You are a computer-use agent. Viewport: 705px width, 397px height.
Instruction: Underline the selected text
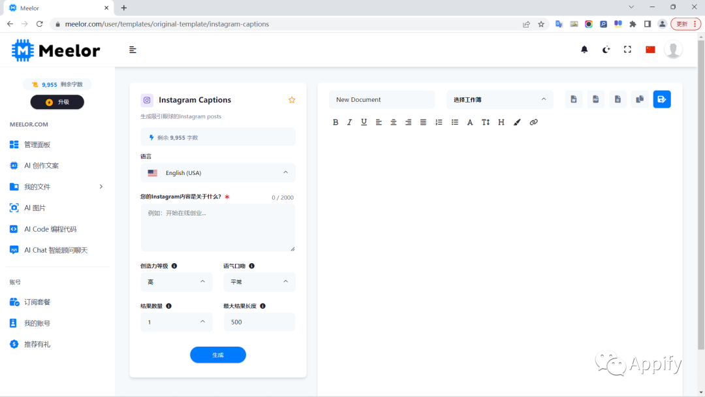[x=364, y=122]
